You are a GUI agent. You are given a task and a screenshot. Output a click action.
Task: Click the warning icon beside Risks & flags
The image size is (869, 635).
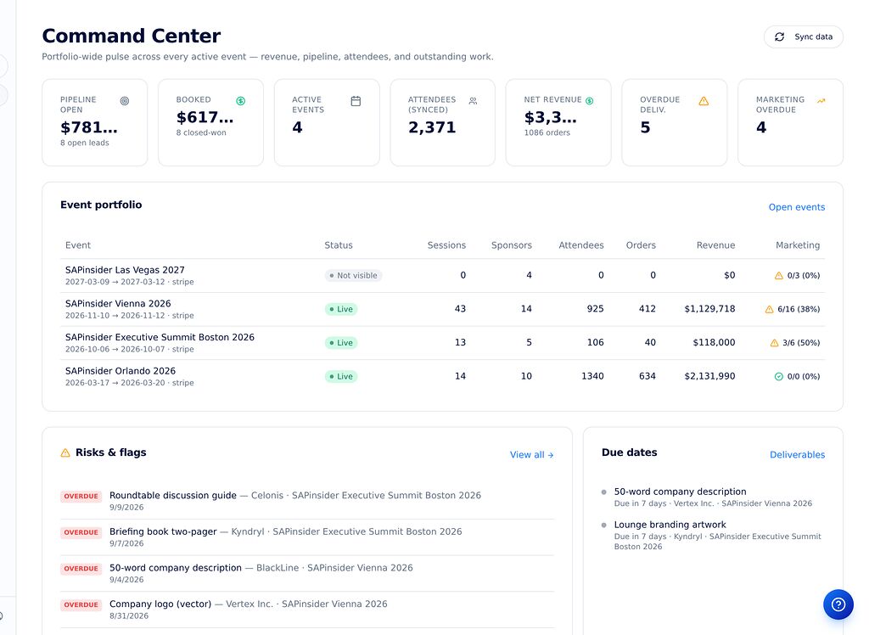(65, 452)
